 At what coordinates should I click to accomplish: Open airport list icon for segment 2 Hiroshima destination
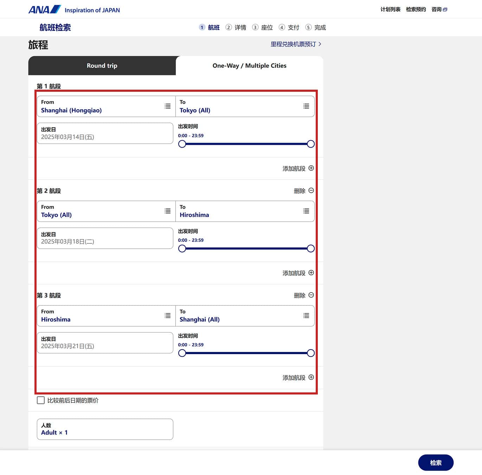coord(306,211)
